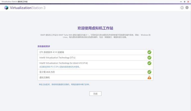Select the 至少需 4GB 内存 row text

click(x=47, y=72)
